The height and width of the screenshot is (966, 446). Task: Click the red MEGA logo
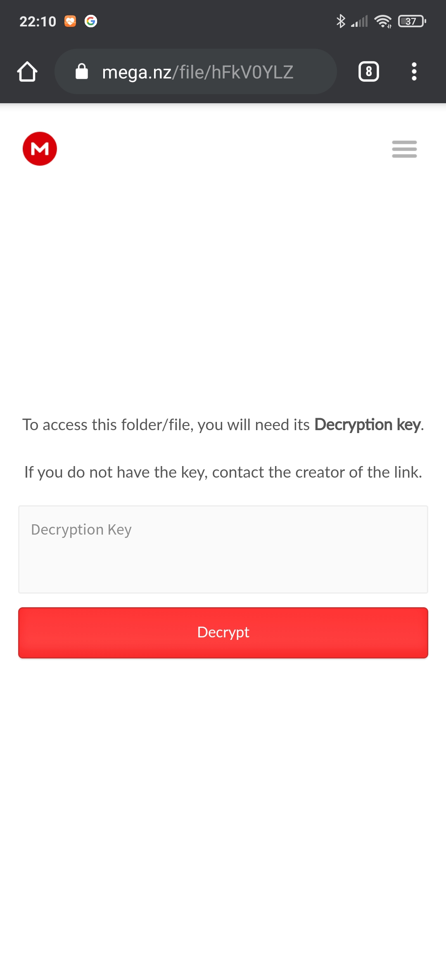point(40,149)
